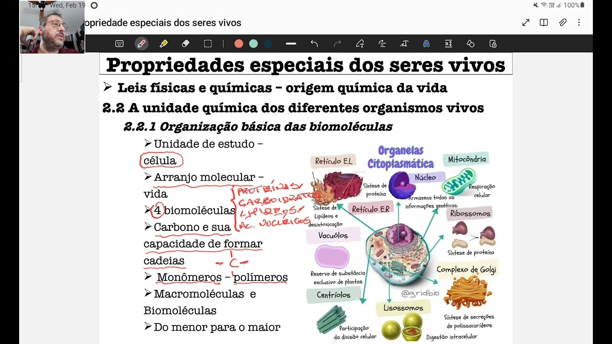
Task: Pick the coral red pen color
Action: coord(239,43)
